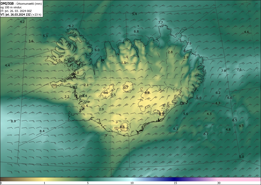Screen dimensions: 261x185
Task: Click the map value 2.2
Action: pyautogui.click(x=67, y=97)
